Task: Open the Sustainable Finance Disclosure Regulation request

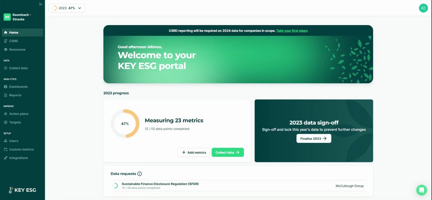Action: tap(238, 186)
